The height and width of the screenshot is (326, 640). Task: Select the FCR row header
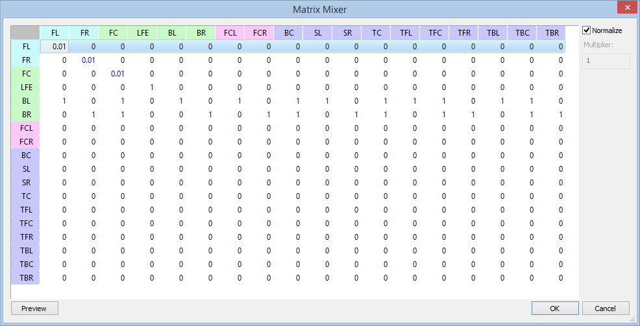[26, 142]
